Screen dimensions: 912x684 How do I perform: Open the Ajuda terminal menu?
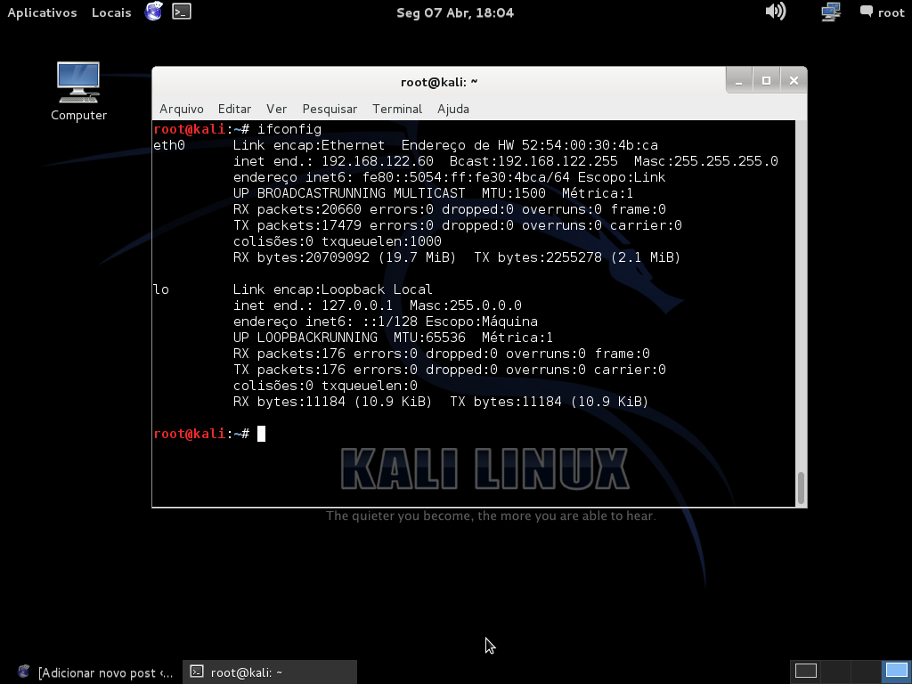tap(453, 109)
